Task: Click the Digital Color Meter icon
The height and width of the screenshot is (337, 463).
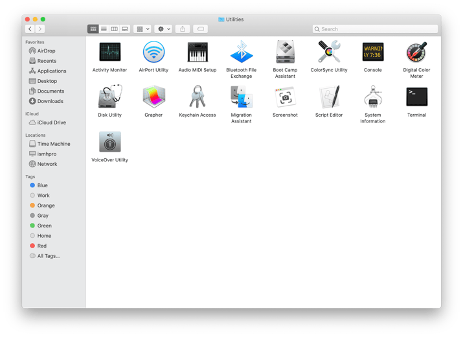Action: [x=416, y=52]
